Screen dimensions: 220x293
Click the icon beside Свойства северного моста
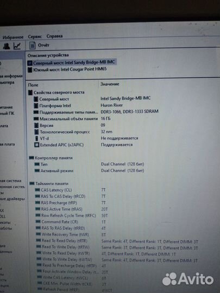(x=30, y=92)
